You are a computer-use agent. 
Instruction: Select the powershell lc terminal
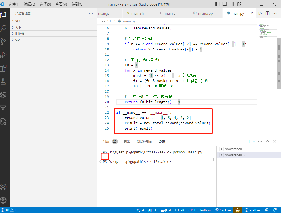click(248, 155)
